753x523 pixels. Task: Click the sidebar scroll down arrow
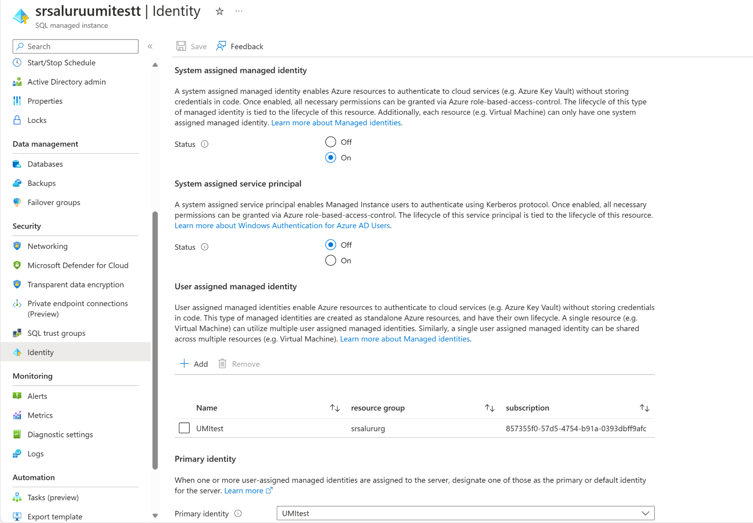pos(155,515)
